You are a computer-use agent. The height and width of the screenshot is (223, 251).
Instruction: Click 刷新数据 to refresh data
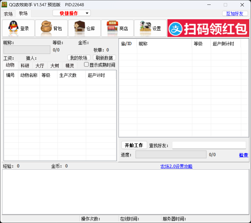pyautogui.click(x=104, y=57)
